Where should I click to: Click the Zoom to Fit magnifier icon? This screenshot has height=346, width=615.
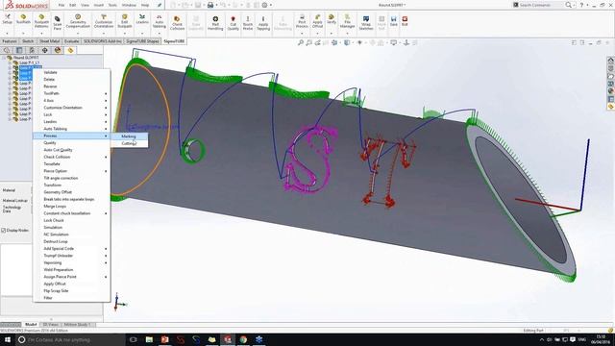coord(301,42)
